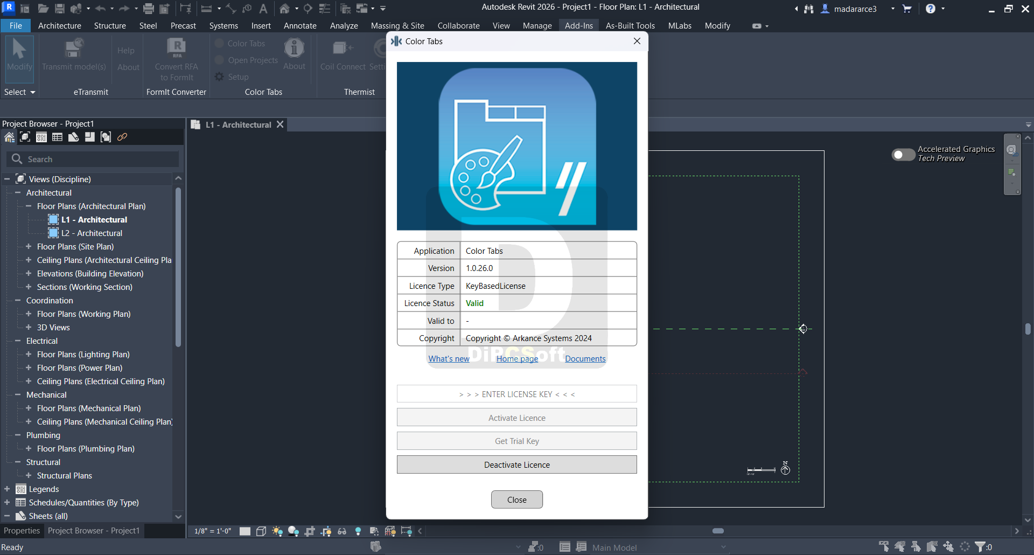
Task: Click the Get Trial Key button
Action: (517, 441)
